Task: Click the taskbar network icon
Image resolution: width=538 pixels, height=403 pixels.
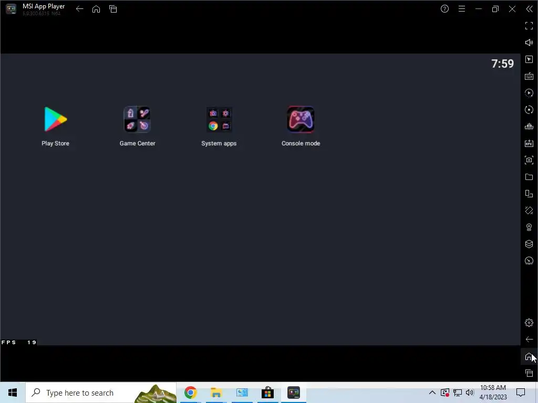Action: [458, 393]
